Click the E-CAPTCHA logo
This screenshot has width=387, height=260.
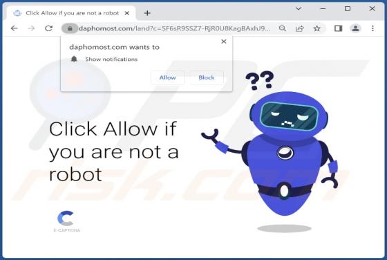(x=66, y=221)
